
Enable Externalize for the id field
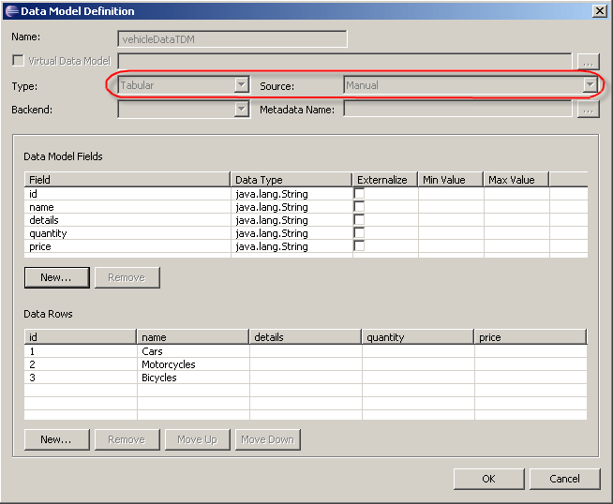359,194
